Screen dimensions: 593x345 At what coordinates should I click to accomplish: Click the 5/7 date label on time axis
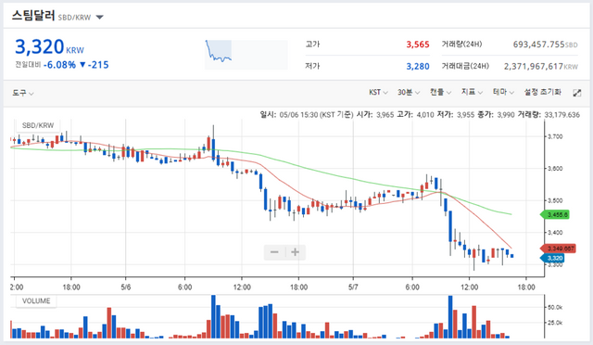pos(353,287)
